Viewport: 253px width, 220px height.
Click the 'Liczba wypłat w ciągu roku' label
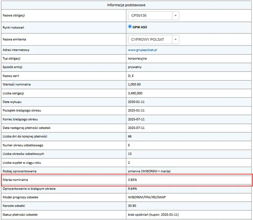pos(22,163)
